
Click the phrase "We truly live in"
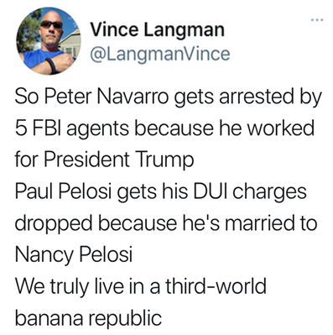coord(81,287)
